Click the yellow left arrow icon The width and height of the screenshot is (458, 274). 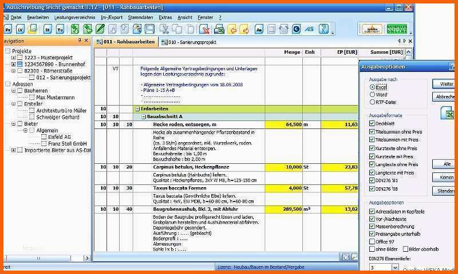(x=232, y=30)
